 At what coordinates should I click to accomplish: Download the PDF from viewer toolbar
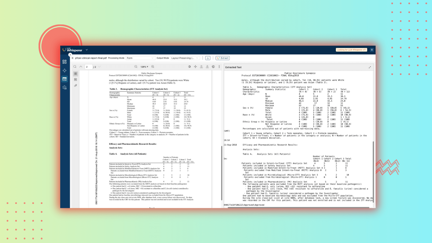[x=207, y=67]
